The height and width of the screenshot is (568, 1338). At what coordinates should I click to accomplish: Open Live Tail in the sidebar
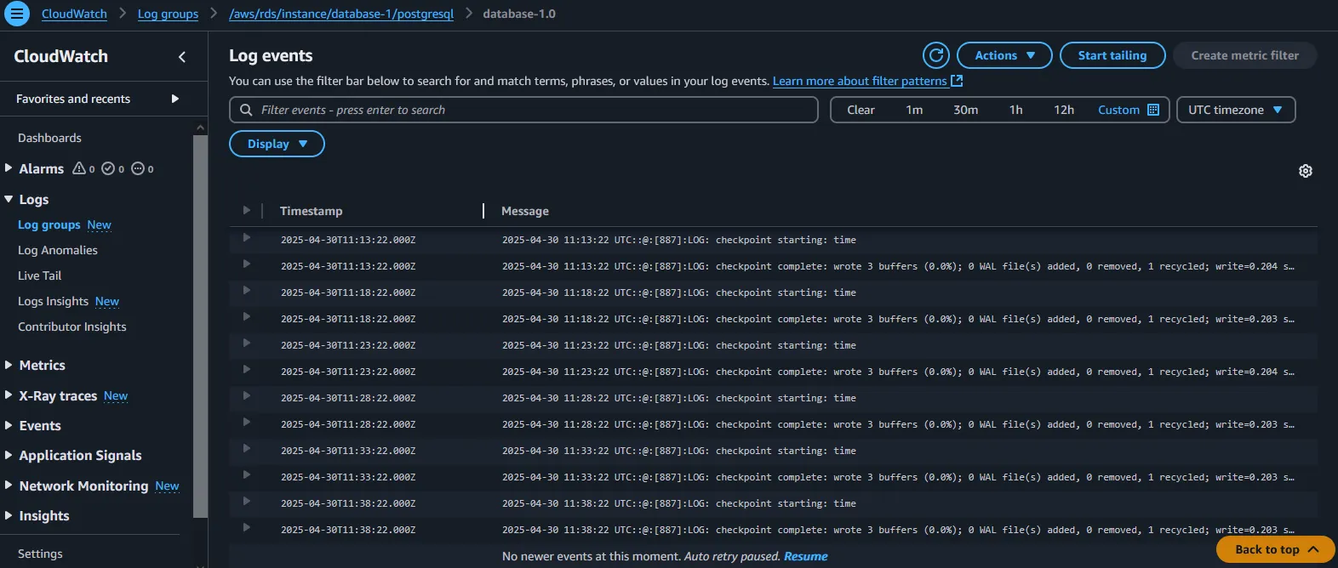click(x=40, y=275)
